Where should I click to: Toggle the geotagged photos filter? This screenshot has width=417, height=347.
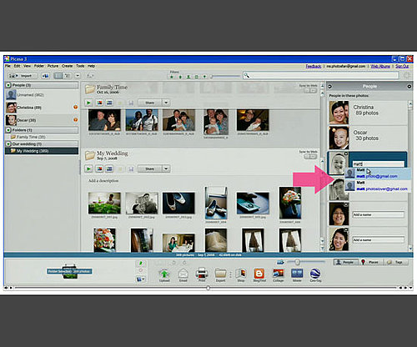[x=205, y=77]
